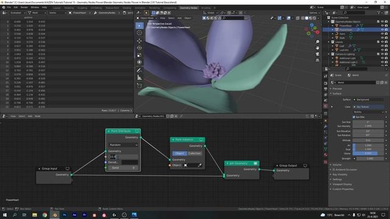Open Photoshop from the Windows taskbar
Image resolution: width=390 pixels, height=219 pixels.
65,215
